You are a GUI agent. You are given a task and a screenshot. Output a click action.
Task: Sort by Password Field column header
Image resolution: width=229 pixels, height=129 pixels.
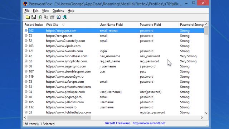coord(158,25)
